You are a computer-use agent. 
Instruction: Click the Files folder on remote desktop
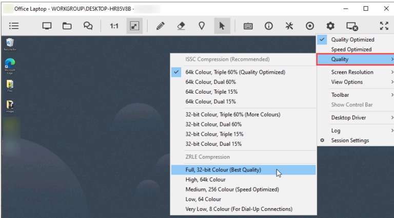click(x=10, y=86)
